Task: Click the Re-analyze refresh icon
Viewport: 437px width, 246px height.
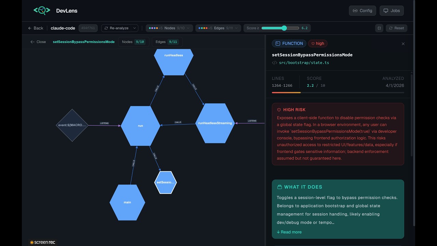Action: point(106,28)
